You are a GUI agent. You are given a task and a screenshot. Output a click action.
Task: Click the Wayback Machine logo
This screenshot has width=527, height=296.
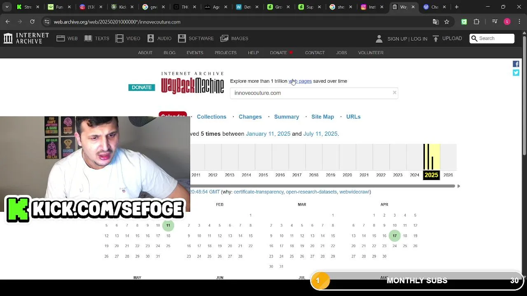(x=192, y=83)
